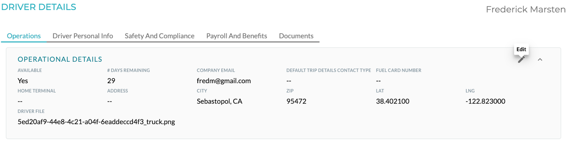
Task: Open the Driver Personal Info tab
Action: pyautogui.click(x=83, y=36)
